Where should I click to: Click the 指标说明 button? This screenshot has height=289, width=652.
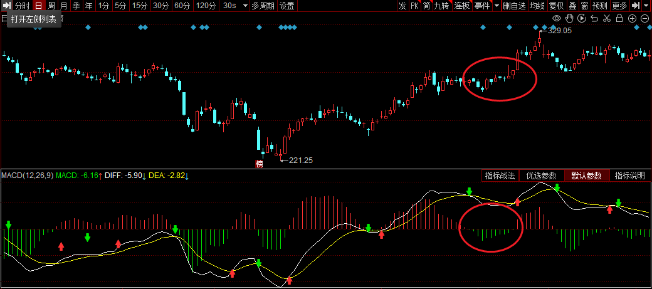[x=629, y=176]
